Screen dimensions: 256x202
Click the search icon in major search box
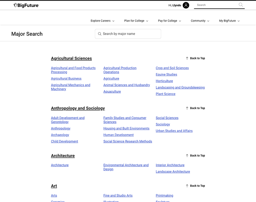point(99,34)
